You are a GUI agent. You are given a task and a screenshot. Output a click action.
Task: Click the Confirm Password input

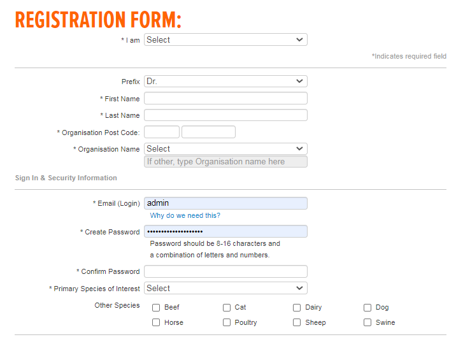(x=225, y=271)
